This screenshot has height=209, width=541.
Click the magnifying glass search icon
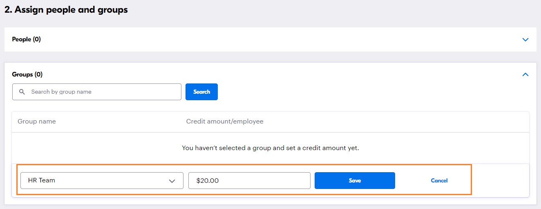click(x=22, y=92)
